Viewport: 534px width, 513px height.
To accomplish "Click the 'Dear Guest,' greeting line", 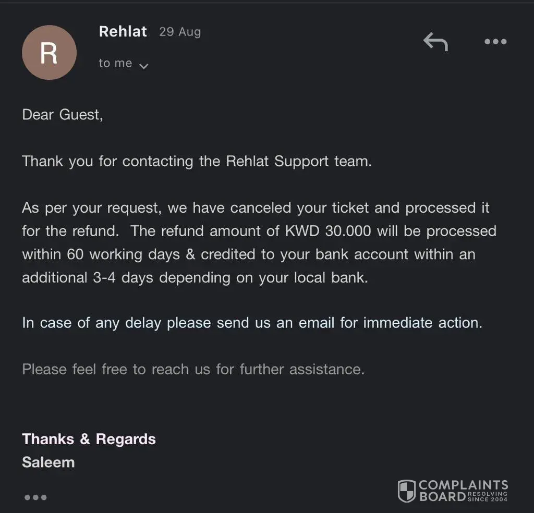I will click(x=63, y=115).
